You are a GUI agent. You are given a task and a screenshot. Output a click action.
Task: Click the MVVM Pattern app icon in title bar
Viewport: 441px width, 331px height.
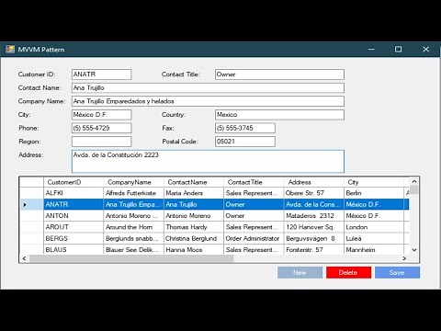(10, 49)
